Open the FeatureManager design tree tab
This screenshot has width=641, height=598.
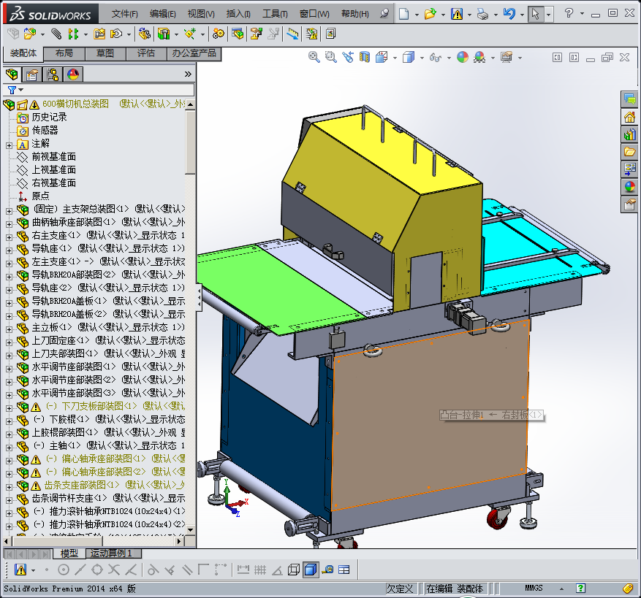click(x=12, y=74)
